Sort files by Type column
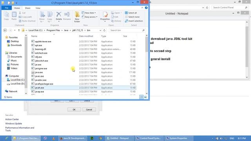Image resolution: width=251 pixels, height=141 pixels. tap(104, 36)
